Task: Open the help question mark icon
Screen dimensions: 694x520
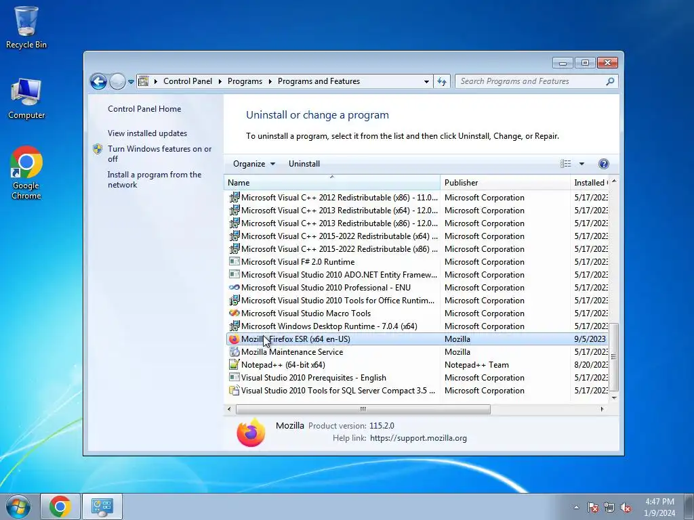Action: pyautogui.click(x=603, y=164)
